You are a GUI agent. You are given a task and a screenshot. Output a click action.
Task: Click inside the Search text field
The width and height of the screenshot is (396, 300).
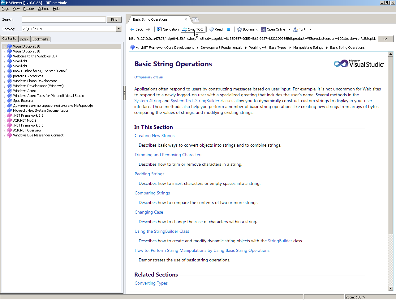[64, 19]
